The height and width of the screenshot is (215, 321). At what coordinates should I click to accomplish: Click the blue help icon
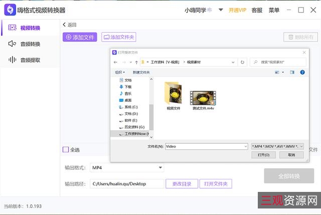click(x=302, y=72)
